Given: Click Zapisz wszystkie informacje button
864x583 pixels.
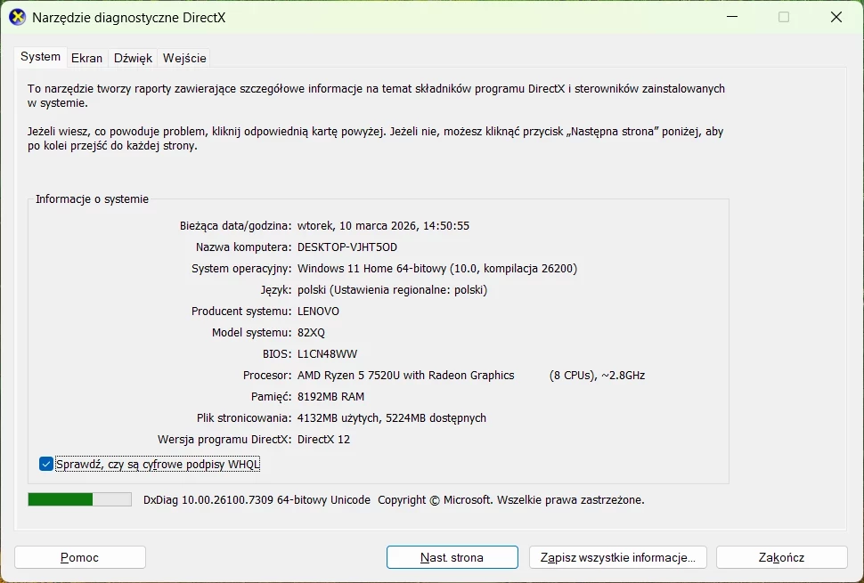Looking at the screenshot, I should (x=617, y=557).
